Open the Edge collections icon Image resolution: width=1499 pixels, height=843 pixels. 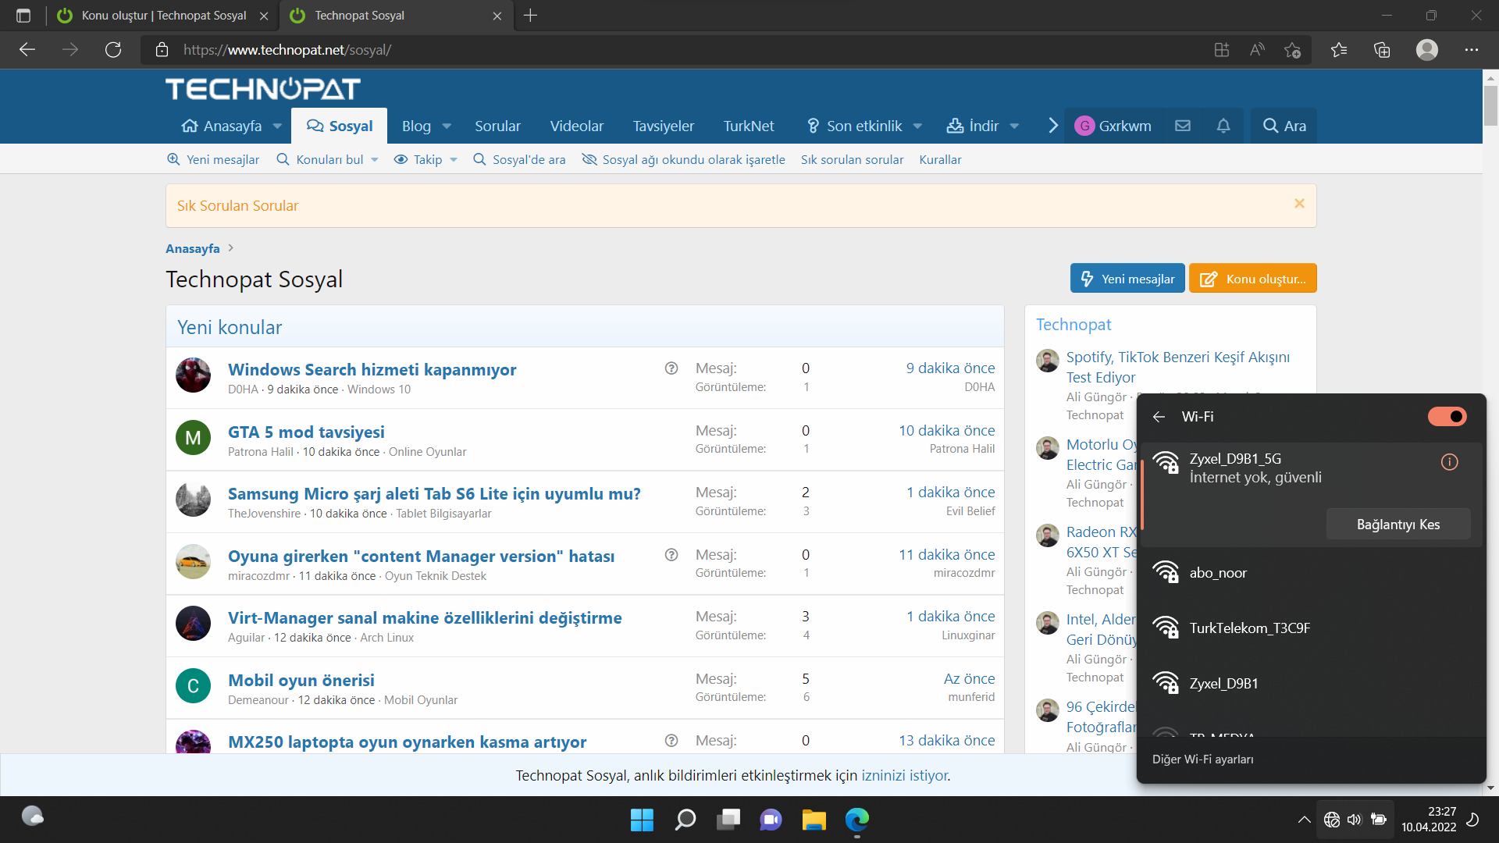tap(1382, 50)
